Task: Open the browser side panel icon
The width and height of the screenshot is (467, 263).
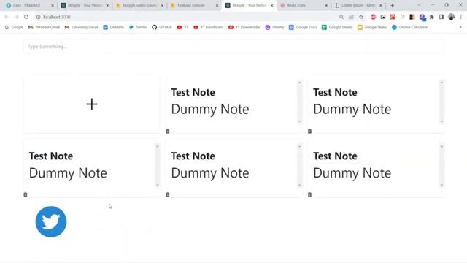Action: [x=441, y=17]
